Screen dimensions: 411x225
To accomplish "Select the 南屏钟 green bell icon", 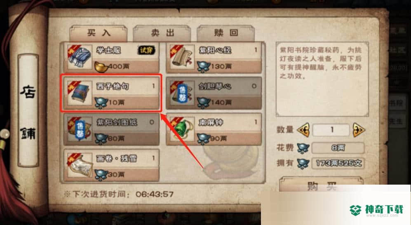I will click(182, 129).
